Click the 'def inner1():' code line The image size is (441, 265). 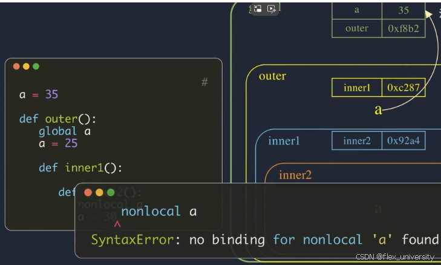tap(80, 168)
